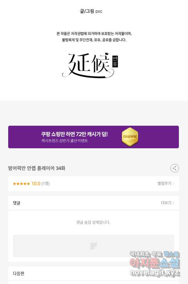Click the (1명) rater count

tap(45, 184)
